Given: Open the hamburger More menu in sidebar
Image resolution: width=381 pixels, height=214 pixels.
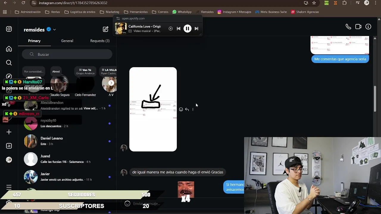Looking at the screenshot, I should (x=9, y=187).
